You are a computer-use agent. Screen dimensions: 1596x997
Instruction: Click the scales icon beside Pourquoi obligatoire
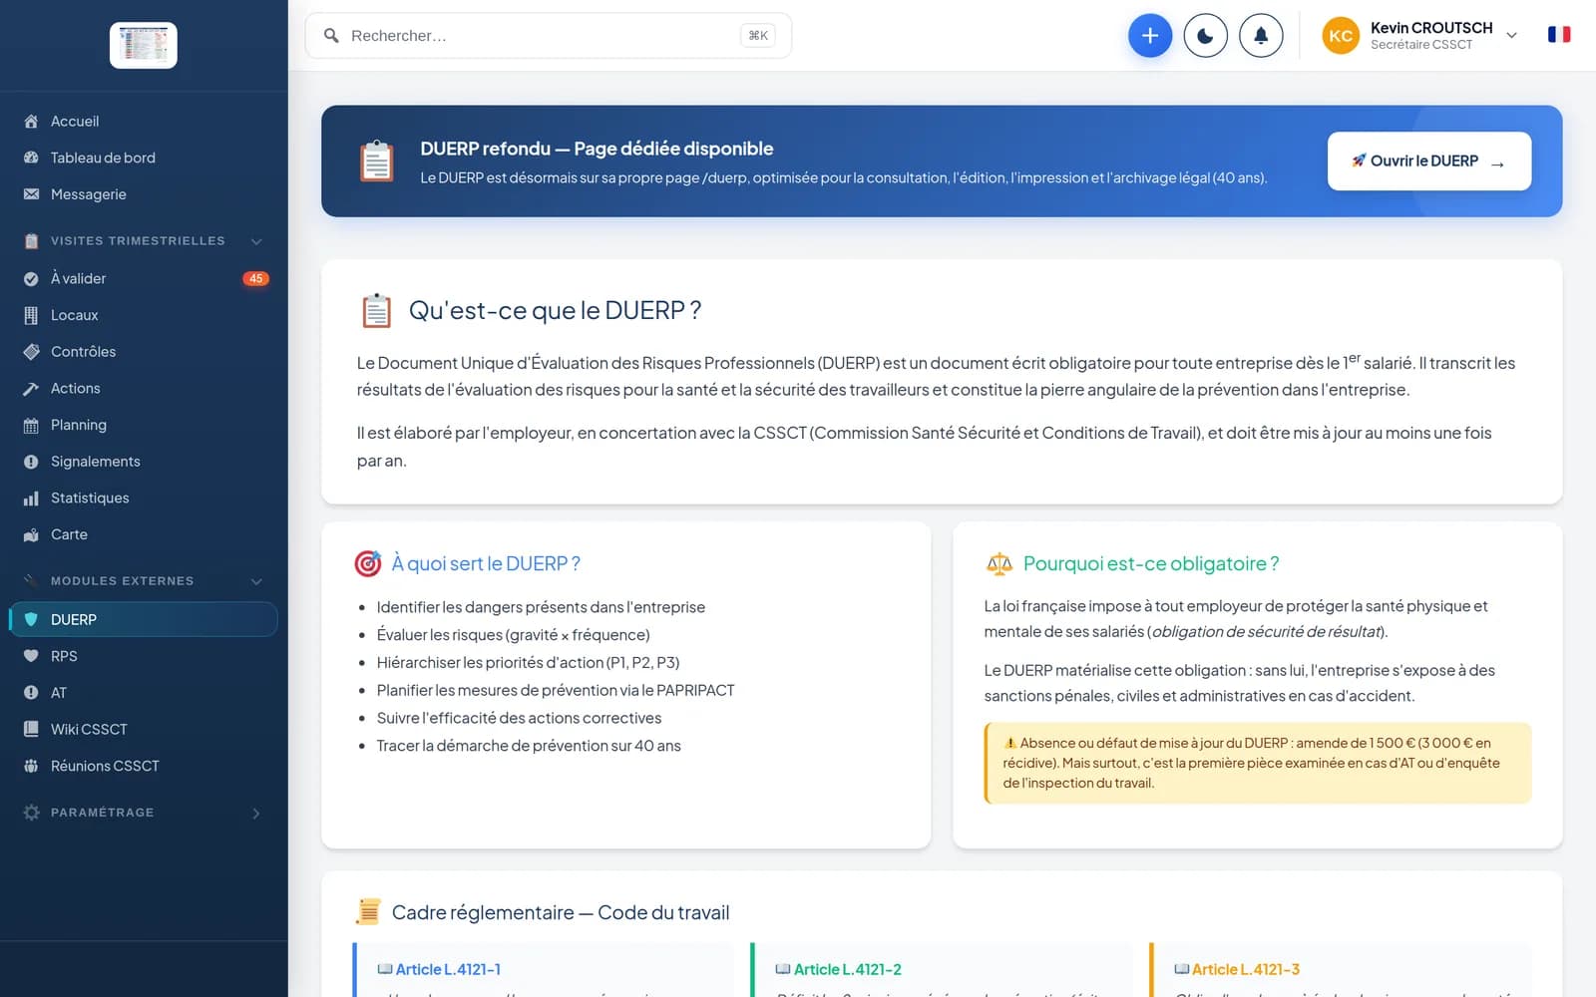(x=998, y=564)
